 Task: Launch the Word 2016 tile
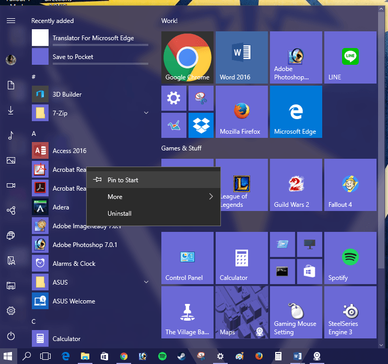tap(241, 57)
